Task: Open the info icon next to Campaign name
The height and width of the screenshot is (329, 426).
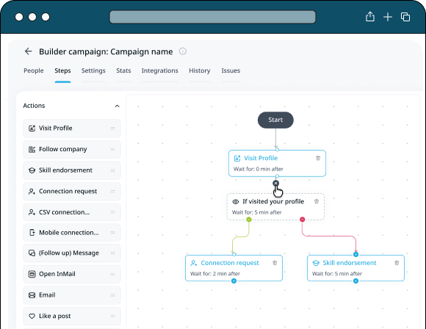Action: click(x=183, y=51)
